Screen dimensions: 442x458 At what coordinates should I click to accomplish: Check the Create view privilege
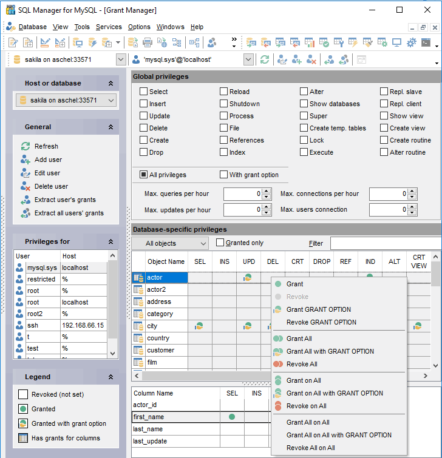(384, 128)
